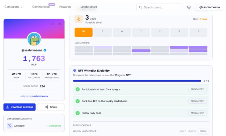Open the Rewards page
The width and height of the screenshot is (226, 136).
[x=65, y=7]
